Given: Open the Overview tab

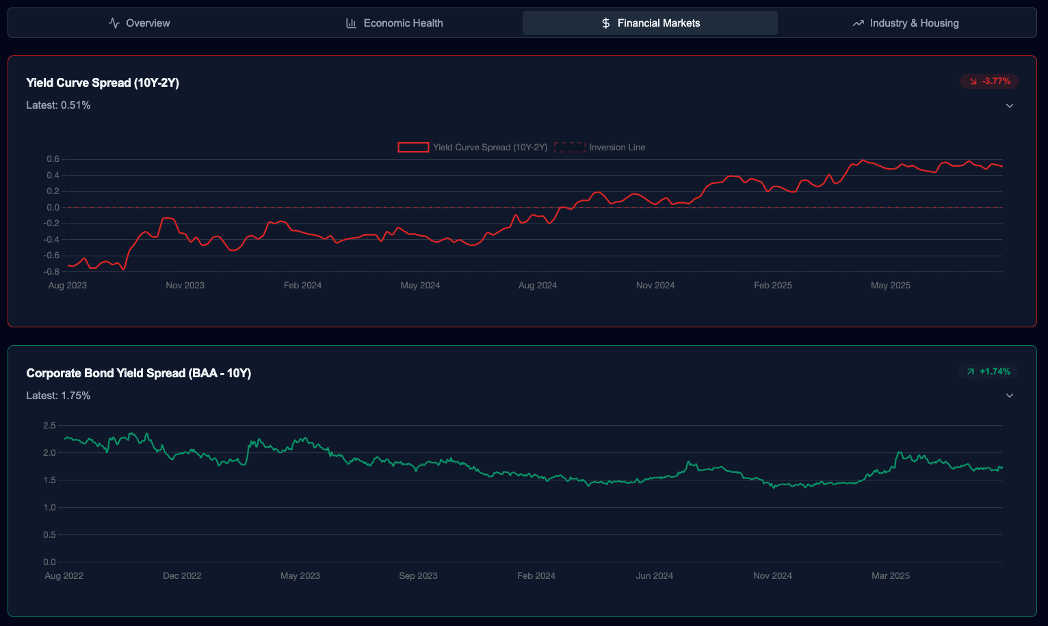Looking at the screenshot, I should (x=140, y=23).
